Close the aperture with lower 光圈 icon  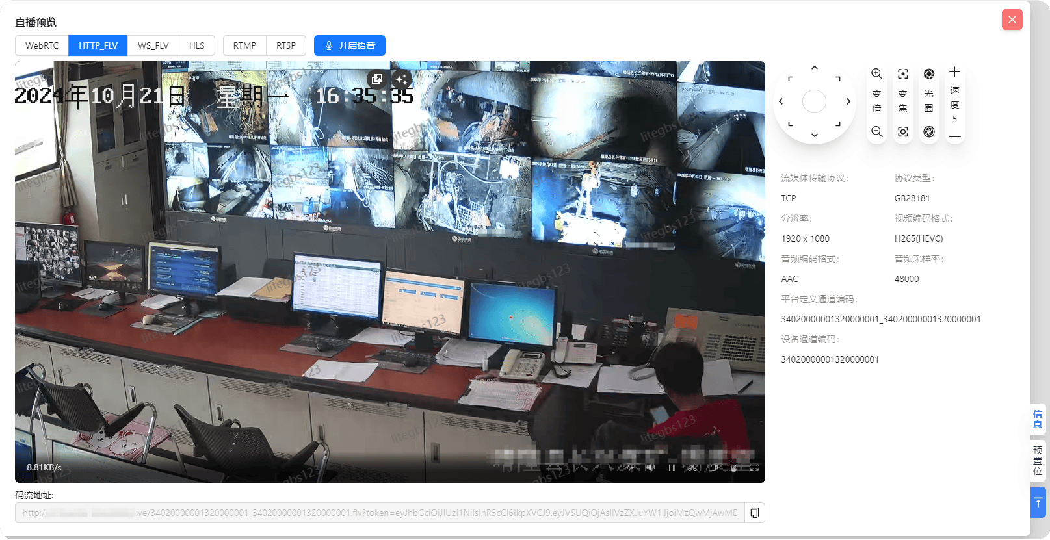pyautogui.click(x=928, y=132)
